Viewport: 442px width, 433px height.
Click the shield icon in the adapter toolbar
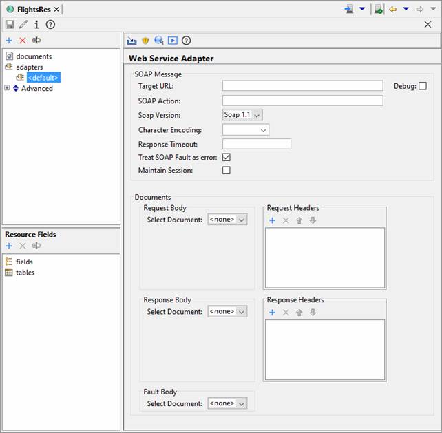[145, 41]
